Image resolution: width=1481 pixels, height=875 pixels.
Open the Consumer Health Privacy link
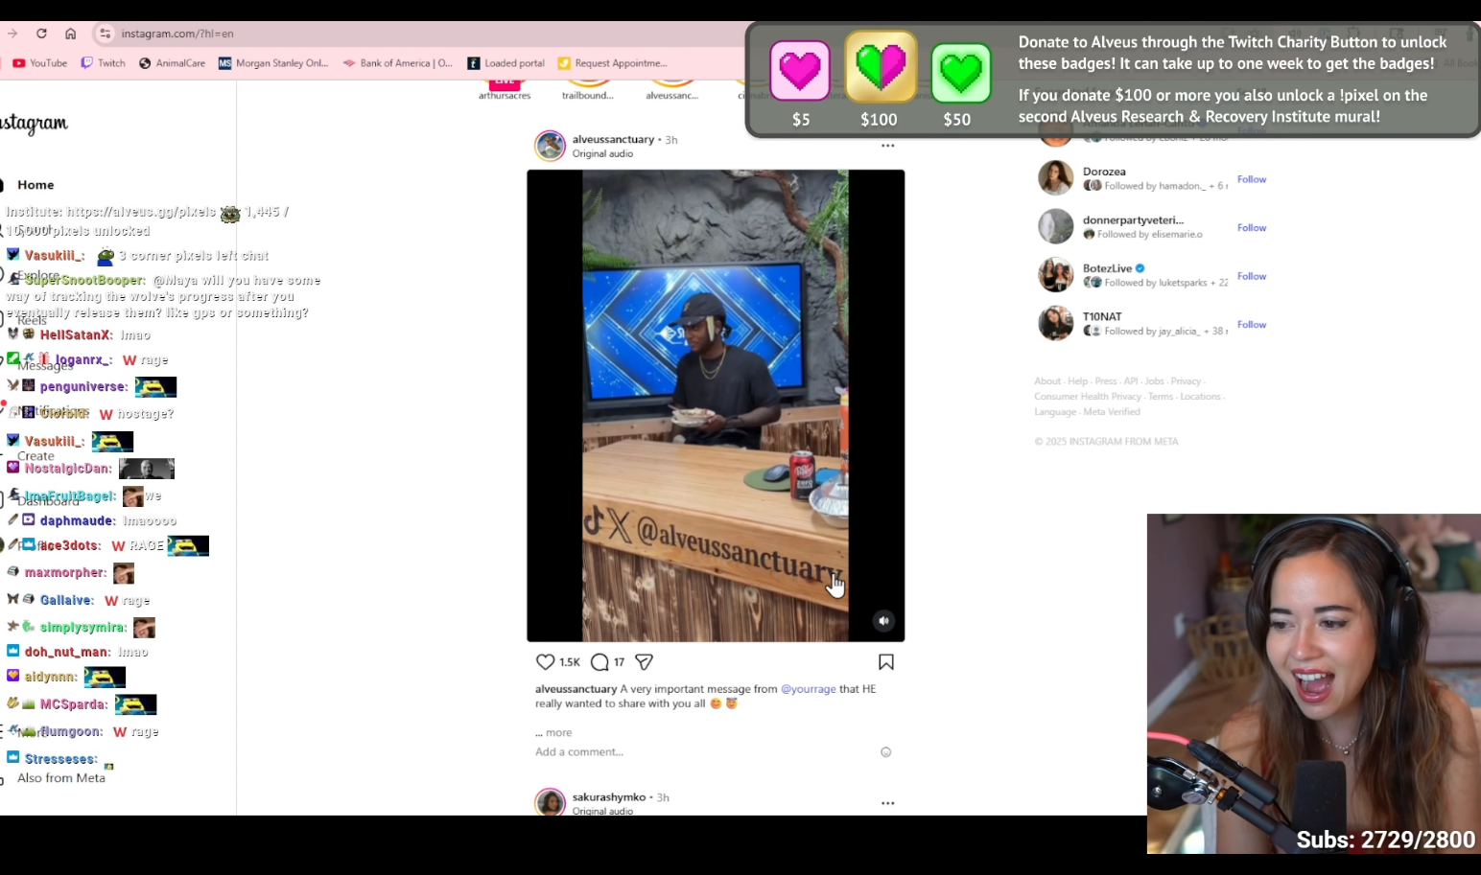pyautogui.click(x=1088, y=397)
